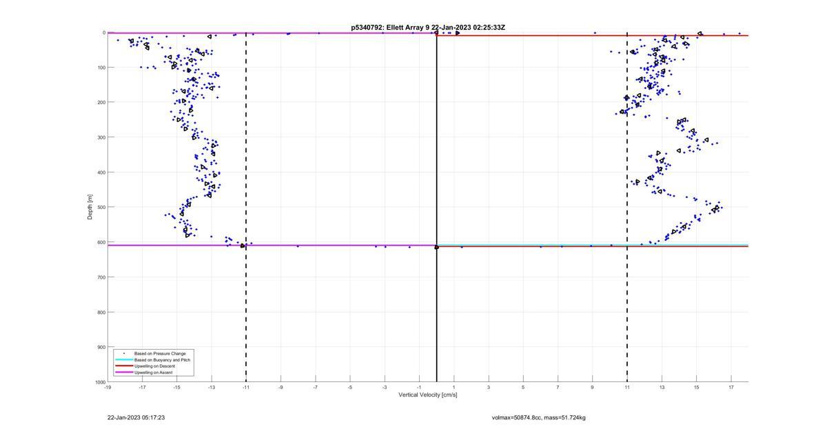827x429 pixels.
Task: Click x-axis tick label '-17'
Action: 142,387
